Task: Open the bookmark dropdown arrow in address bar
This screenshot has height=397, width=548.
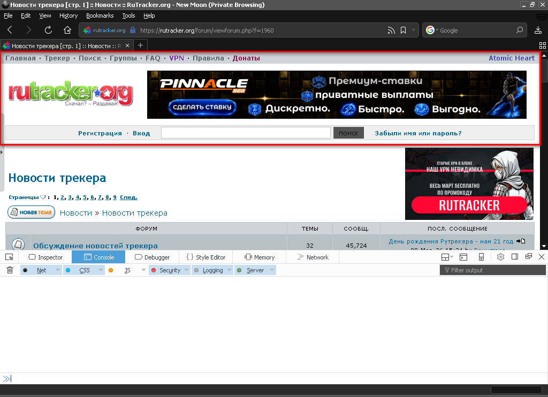Action: pyautogui.click(x=414, y=30)
